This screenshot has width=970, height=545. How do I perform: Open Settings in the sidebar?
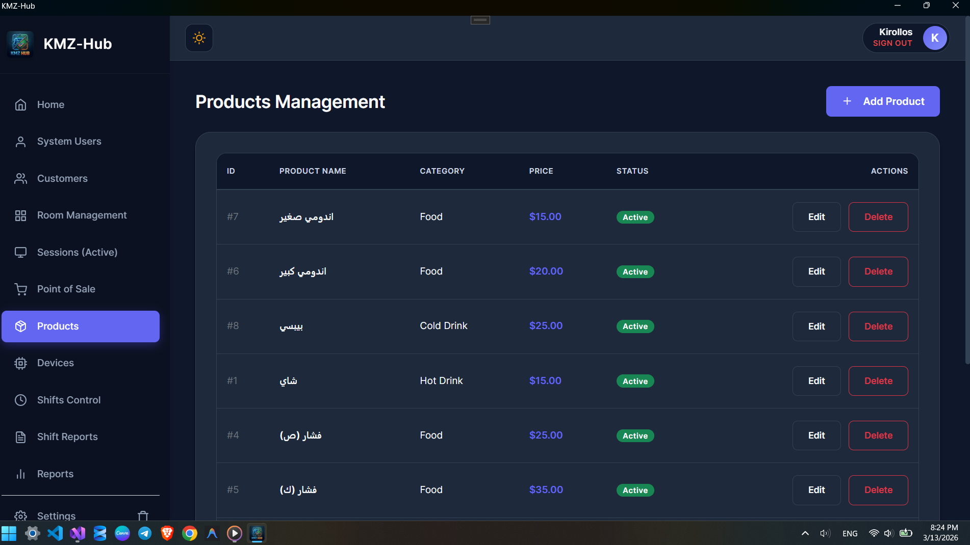[57, 515]
